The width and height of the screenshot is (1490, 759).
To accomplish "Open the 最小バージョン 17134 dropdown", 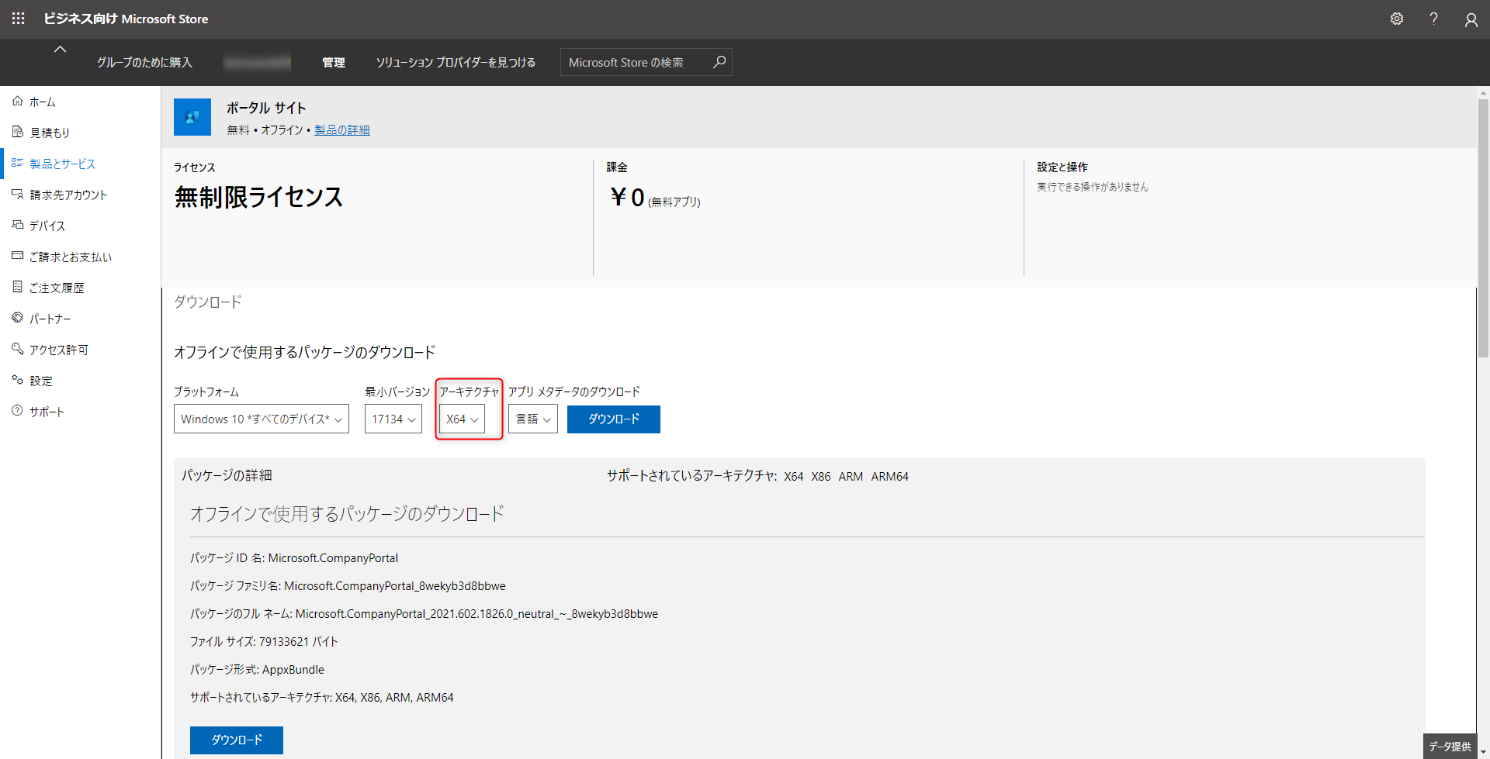I will point(393,419).
